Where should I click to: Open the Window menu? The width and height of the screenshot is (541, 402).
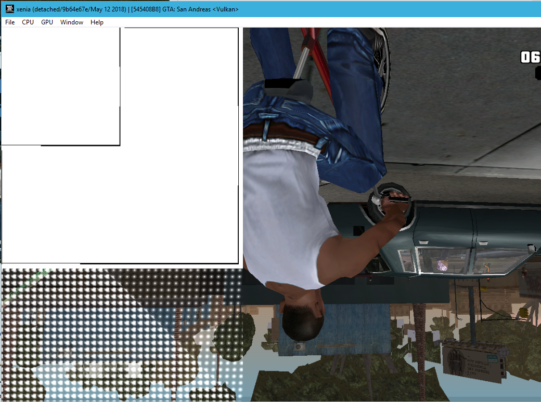72,22
